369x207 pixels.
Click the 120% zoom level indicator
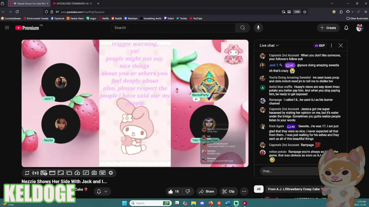pyautogui.click(x=297, y=12)
